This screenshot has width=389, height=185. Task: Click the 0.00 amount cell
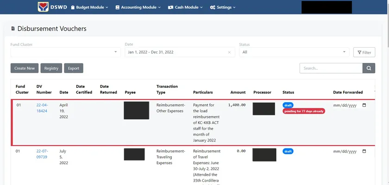point(241,151)
